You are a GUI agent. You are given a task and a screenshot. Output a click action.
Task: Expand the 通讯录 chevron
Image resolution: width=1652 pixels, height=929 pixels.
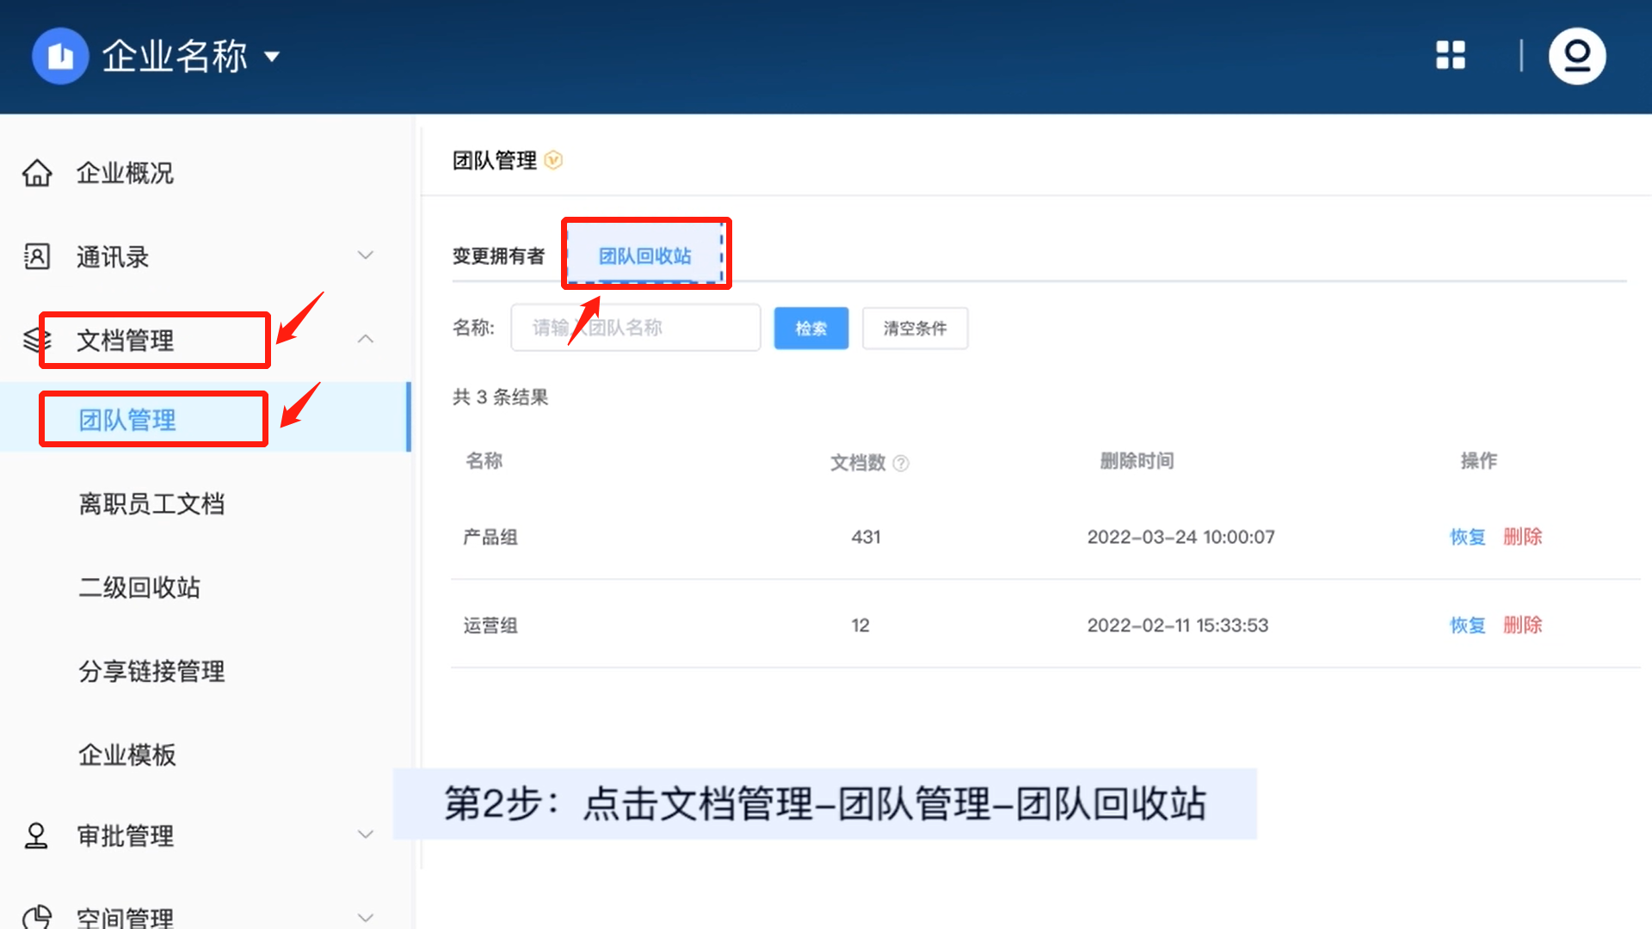(x=366, y=255)
